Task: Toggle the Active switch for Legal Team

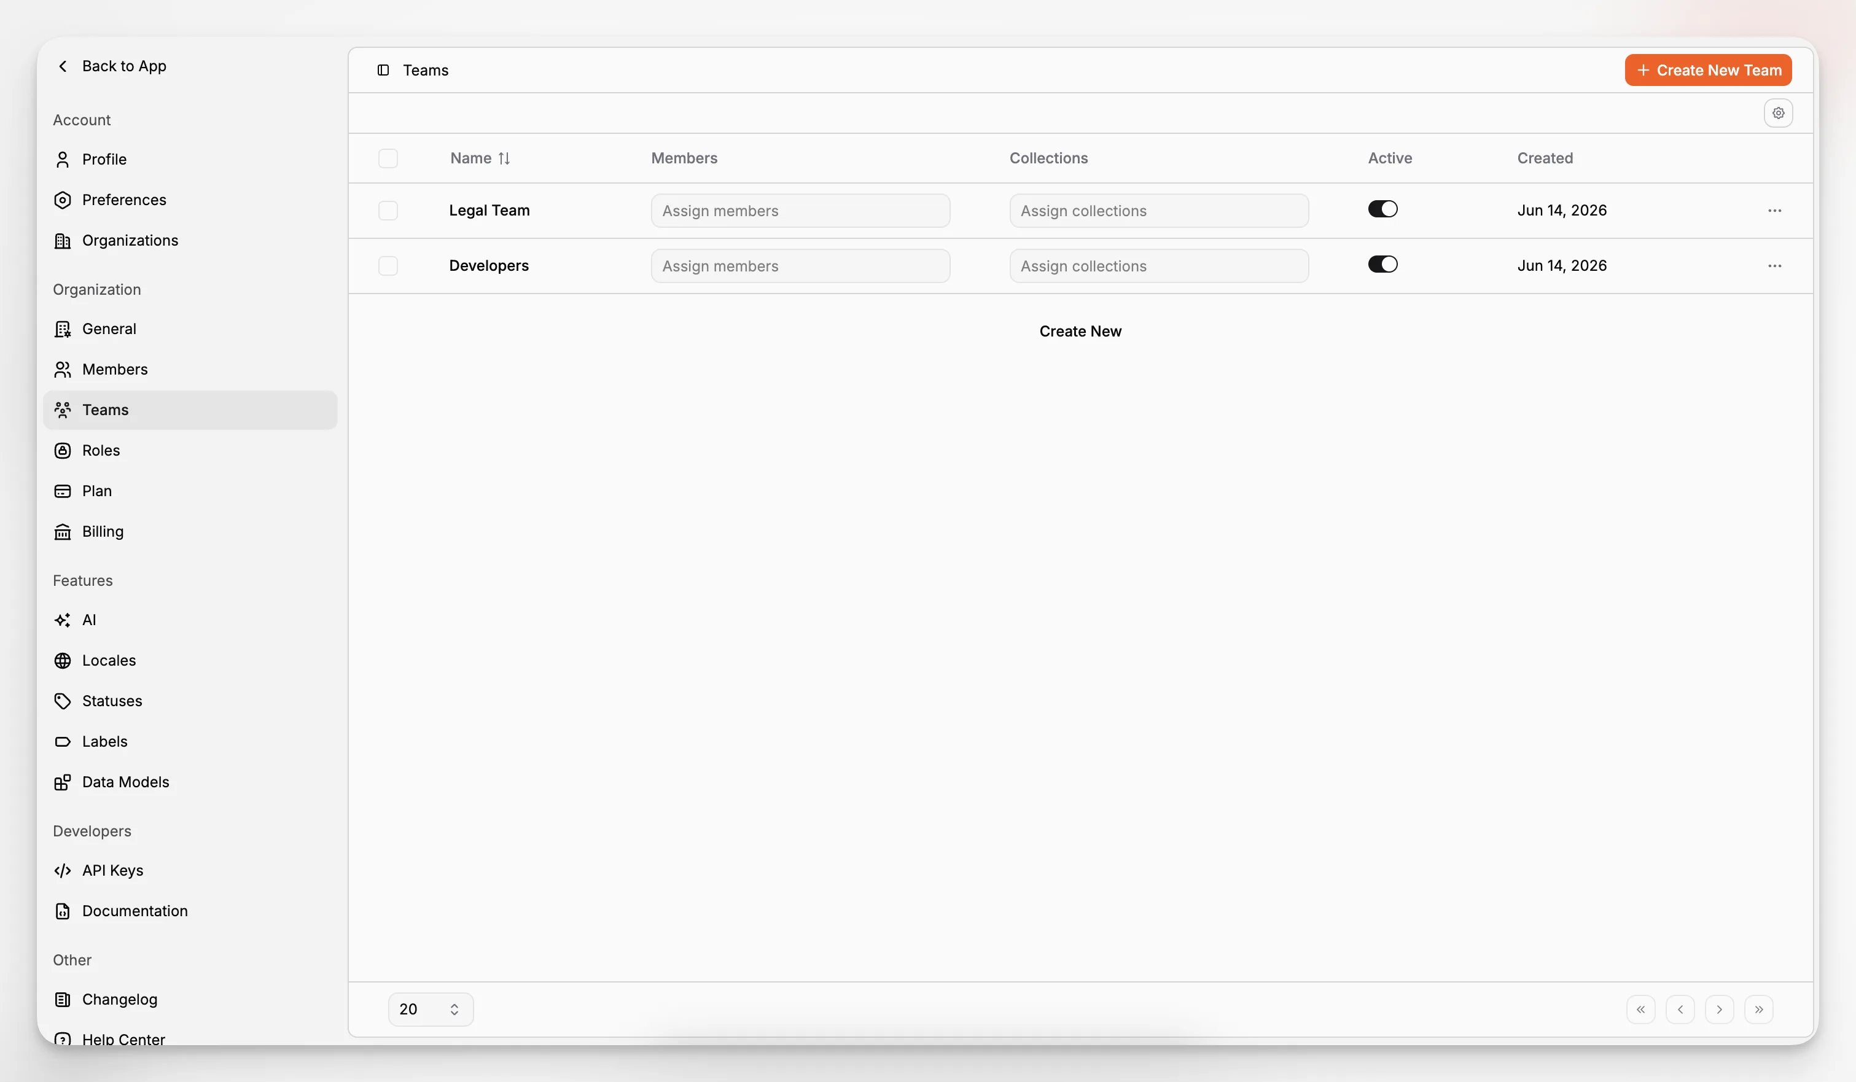Action: [1382, 209]
